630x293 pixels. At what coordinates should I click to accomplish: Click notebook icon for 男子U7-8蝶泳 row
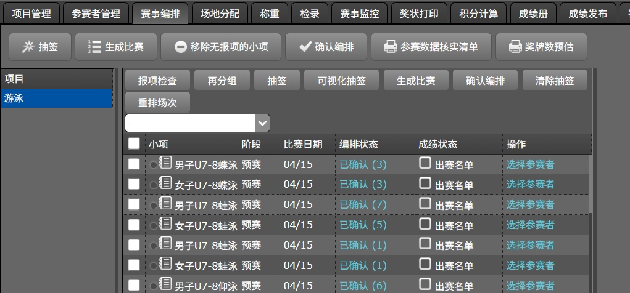165,163
